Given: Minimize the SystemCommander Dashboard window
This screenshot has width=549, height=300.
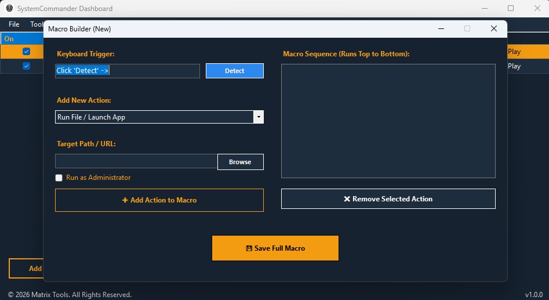Looking at the screenshot, I should [485, 8].
